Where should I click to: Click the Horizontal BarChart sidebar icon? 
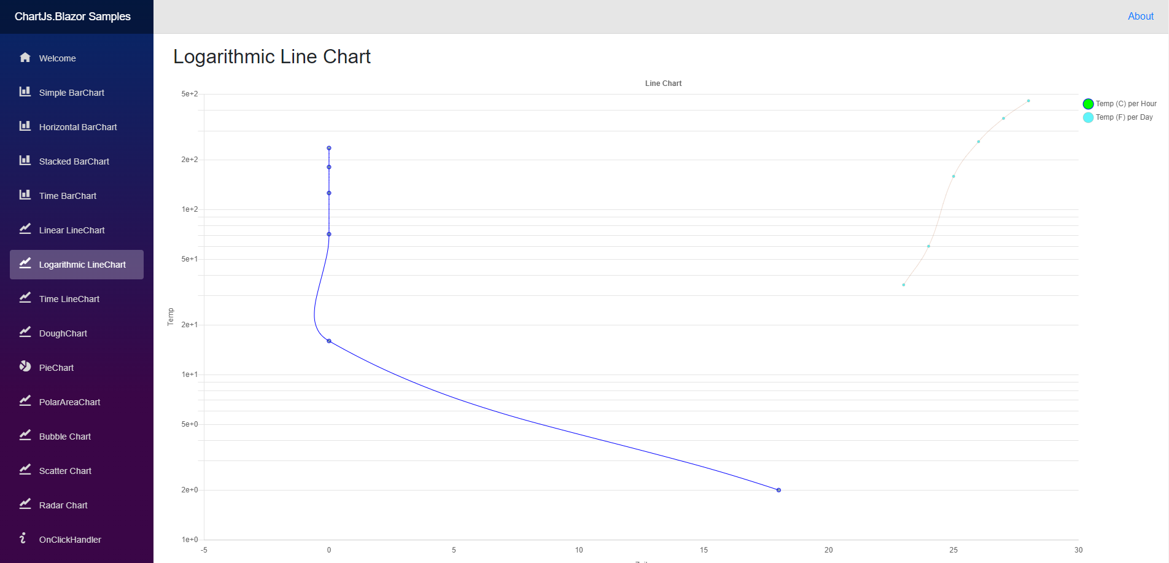(x=25, y=126)
